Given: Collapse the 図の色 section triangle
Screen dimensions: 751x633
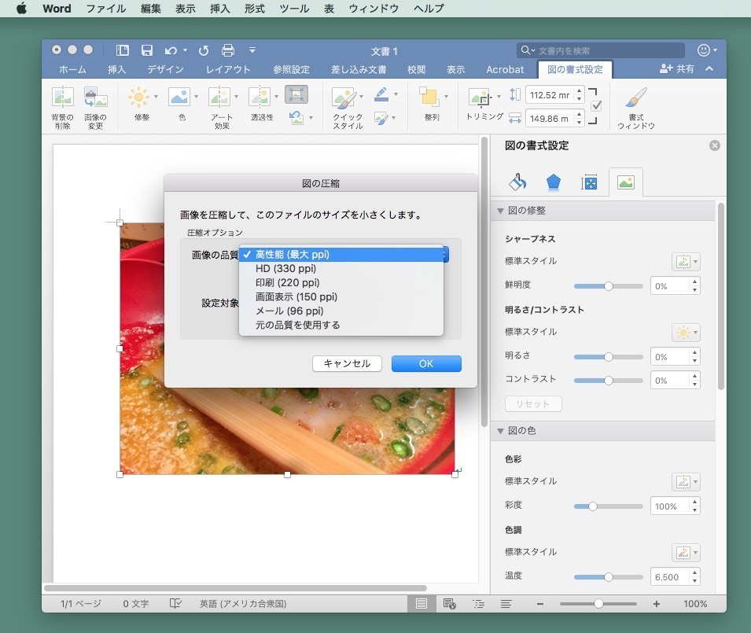Looking at the screenshot, I should coord(500,431).
